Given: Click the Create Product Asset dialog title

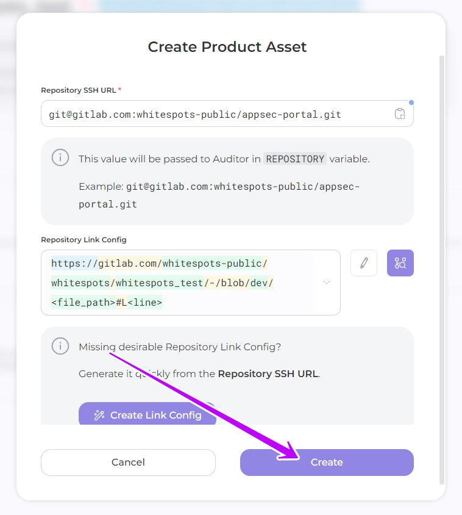Looking at the screenshot, I should tap(227, 47).
